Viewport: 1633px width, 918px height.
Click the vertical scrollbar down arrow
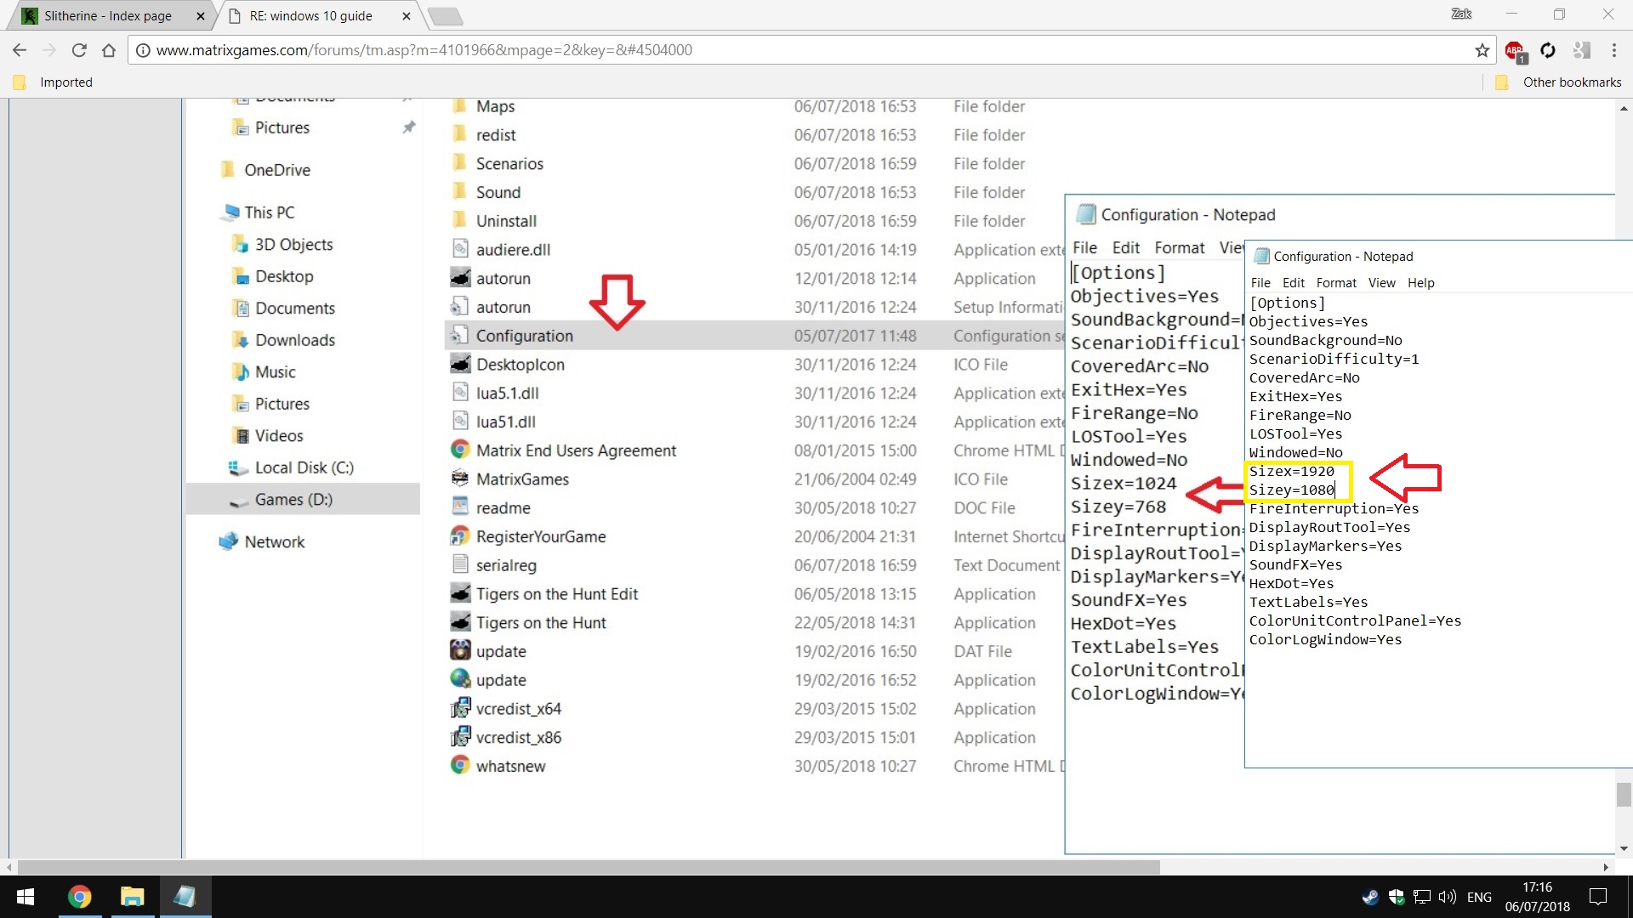click(x=1624, y=848)
